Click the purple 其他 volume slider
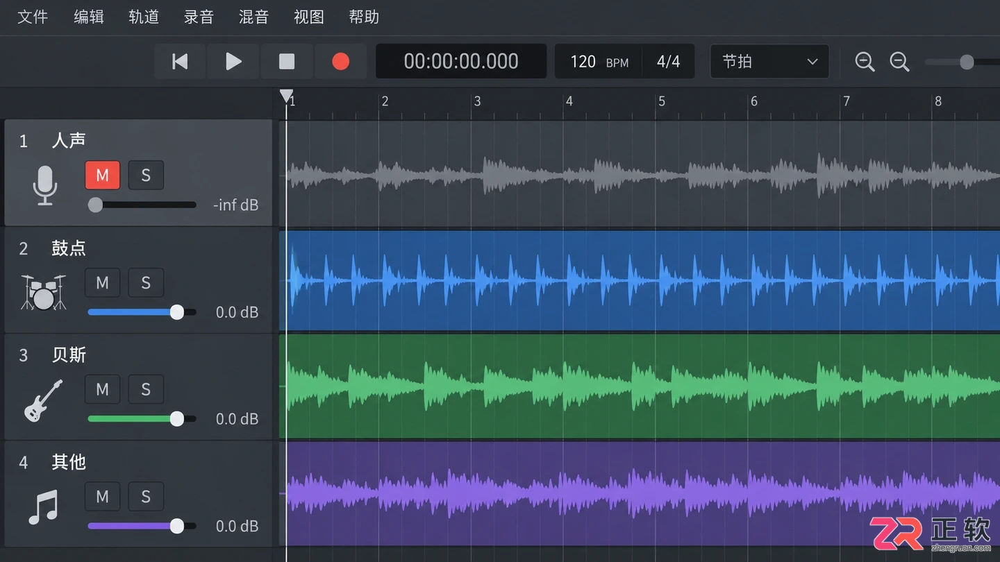 pyautogui.click(x=142, y=526)
